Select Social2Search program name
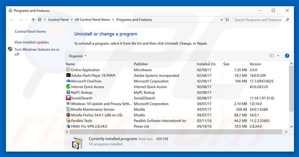This screenshot has width=299, height=157. coord(81,98)
